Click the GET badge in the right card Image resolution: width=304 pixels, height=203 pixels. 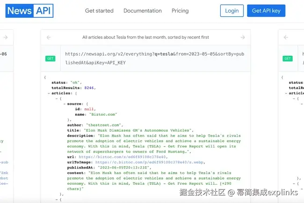[x=288, y=58]
